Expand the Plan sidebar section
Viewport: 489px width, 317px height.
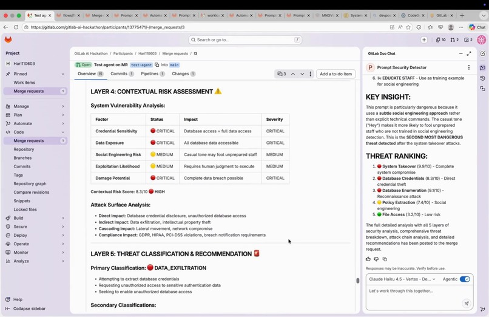pos(35,115)
